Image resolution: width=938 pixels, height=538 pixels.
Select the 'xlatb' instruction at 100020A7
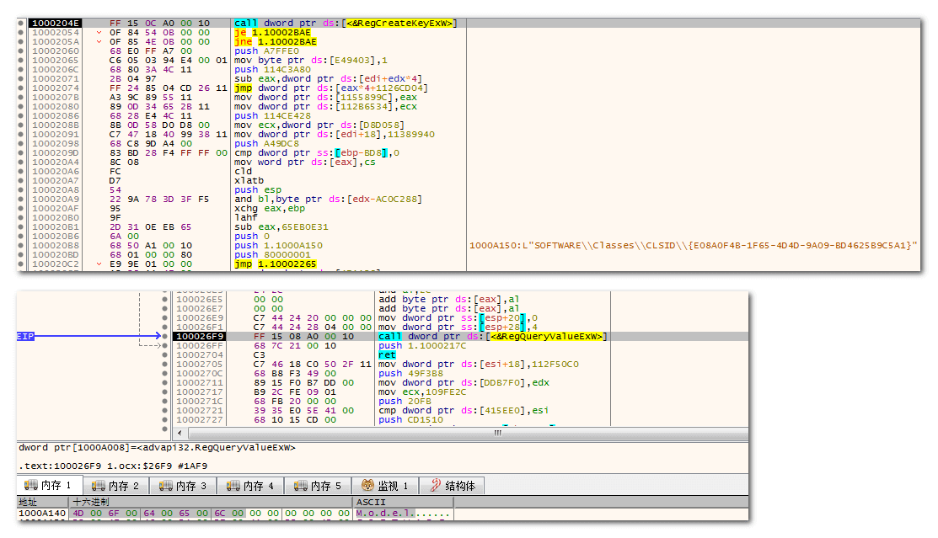(x=249, y=180)
